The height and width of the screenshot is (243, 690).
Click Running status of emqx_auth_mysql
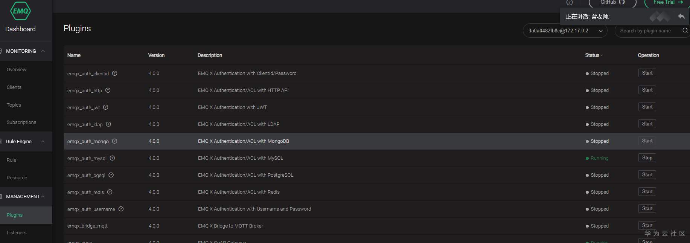[x=597, y=158]
